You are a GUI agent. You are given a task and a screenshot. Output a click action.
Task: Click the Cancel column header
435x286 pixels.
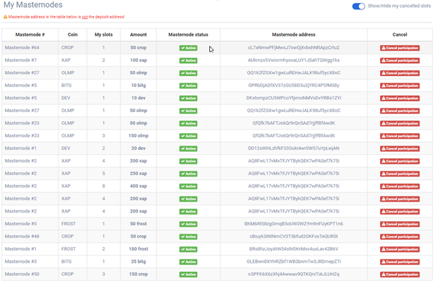[x=400, y=35]
